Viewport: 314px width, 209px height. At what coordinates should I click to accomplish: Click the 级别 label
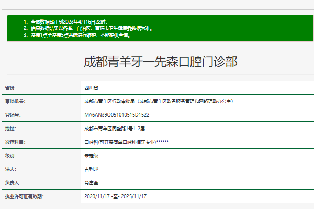point(10,156)
